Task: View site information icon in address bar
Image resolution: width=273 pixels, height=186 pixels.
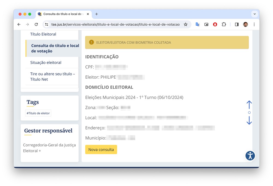Action: [47, 25]
